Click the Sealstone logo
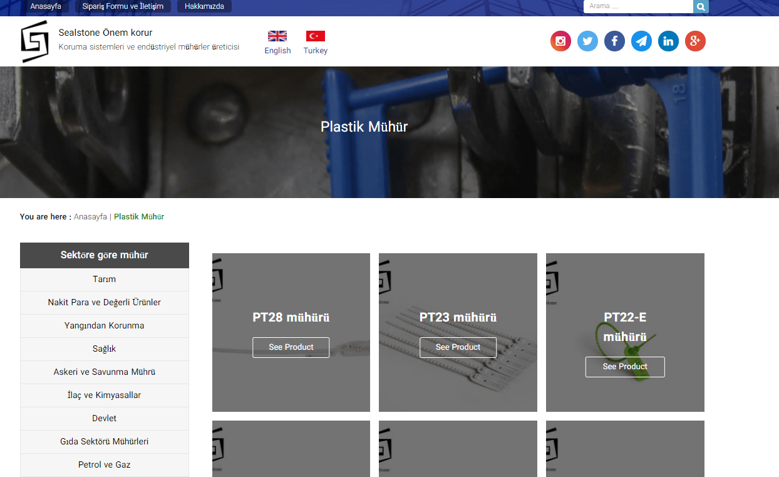This screenshot has width=779, height=477. [34, 41]
